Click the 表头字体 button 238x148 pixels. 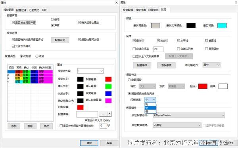pos(166,65)
